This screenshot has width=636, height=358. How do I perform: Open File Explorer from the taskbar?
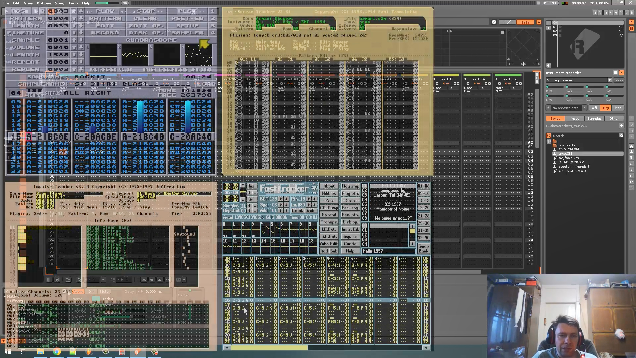click(x=41, y=352)
